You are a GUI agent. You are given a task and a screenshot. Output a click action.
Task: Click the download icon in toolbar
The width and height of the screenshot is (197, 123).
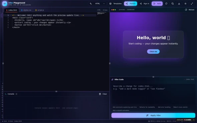[x=179, y=4]
